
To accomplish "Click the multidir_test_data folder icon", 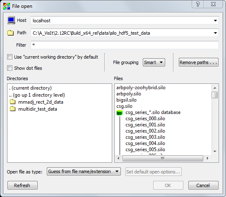I will (13, 109).
